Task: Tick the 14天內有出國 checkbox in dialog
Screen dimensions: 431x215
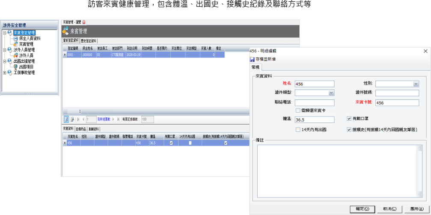Action: click(298, 129)
